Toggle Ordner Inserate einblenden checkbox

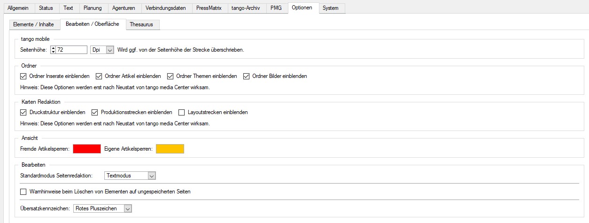tap(23, 76)
